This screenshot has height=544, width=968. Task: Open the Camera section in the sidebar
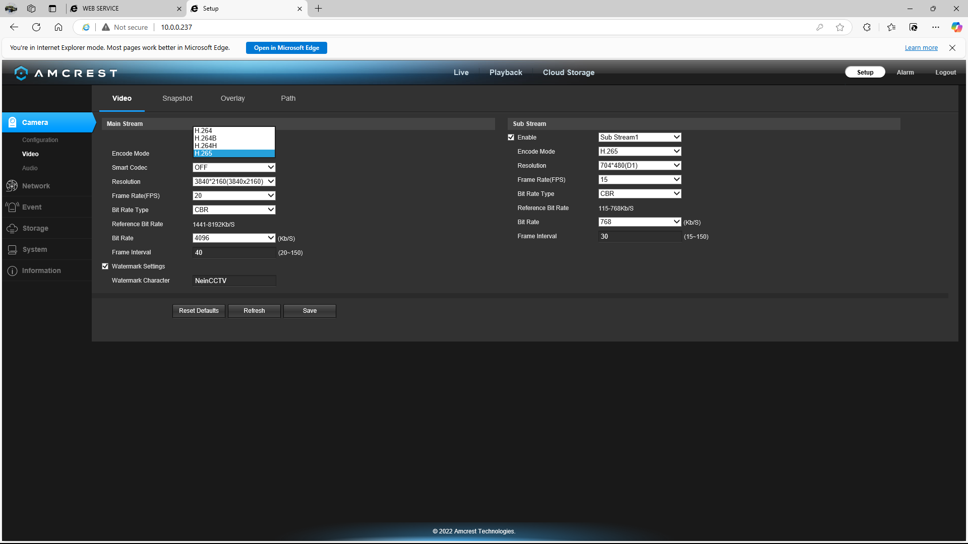click(x=48, y=122)
